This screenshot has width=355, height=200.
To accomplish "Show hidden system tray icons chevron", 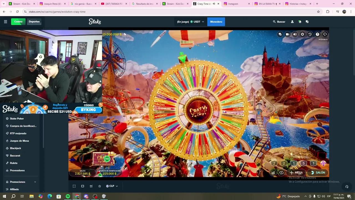I will [x=306, y=196].
